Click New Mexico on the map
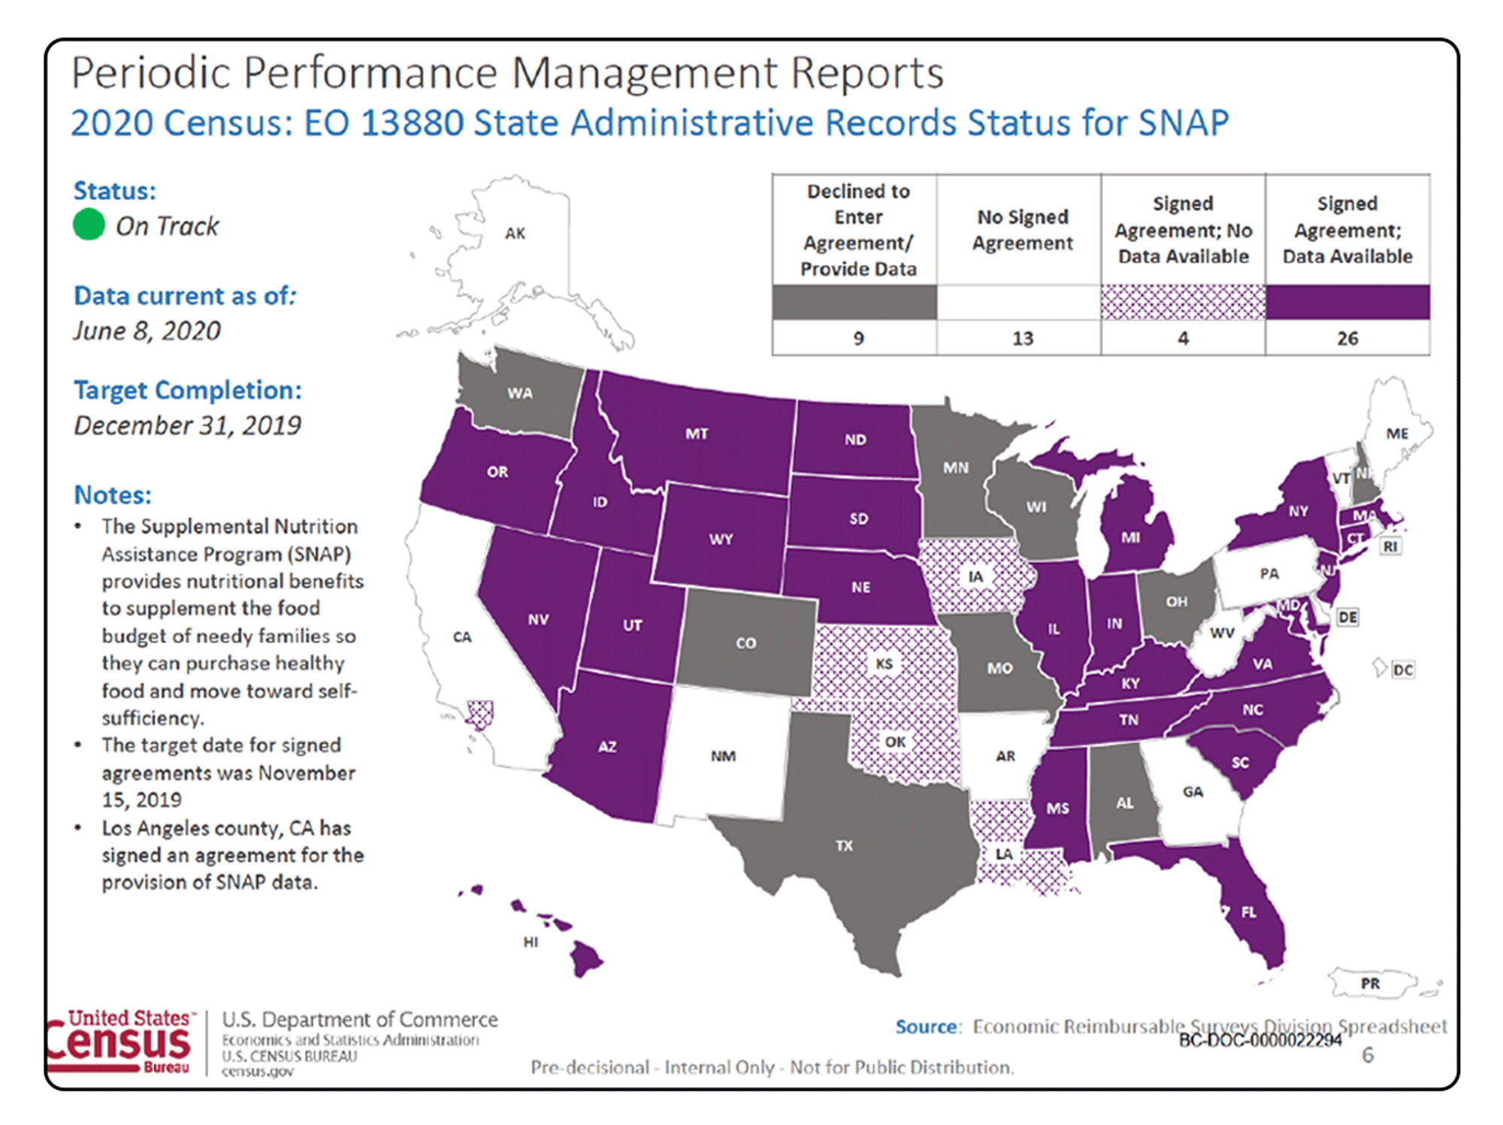 (723, 755)
